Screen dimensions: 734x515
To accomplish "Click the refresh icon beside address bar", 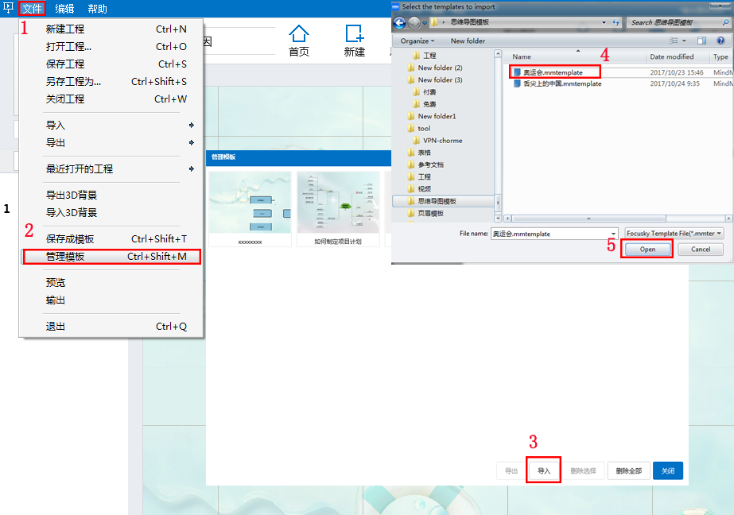I will click(x=616, y=23).
